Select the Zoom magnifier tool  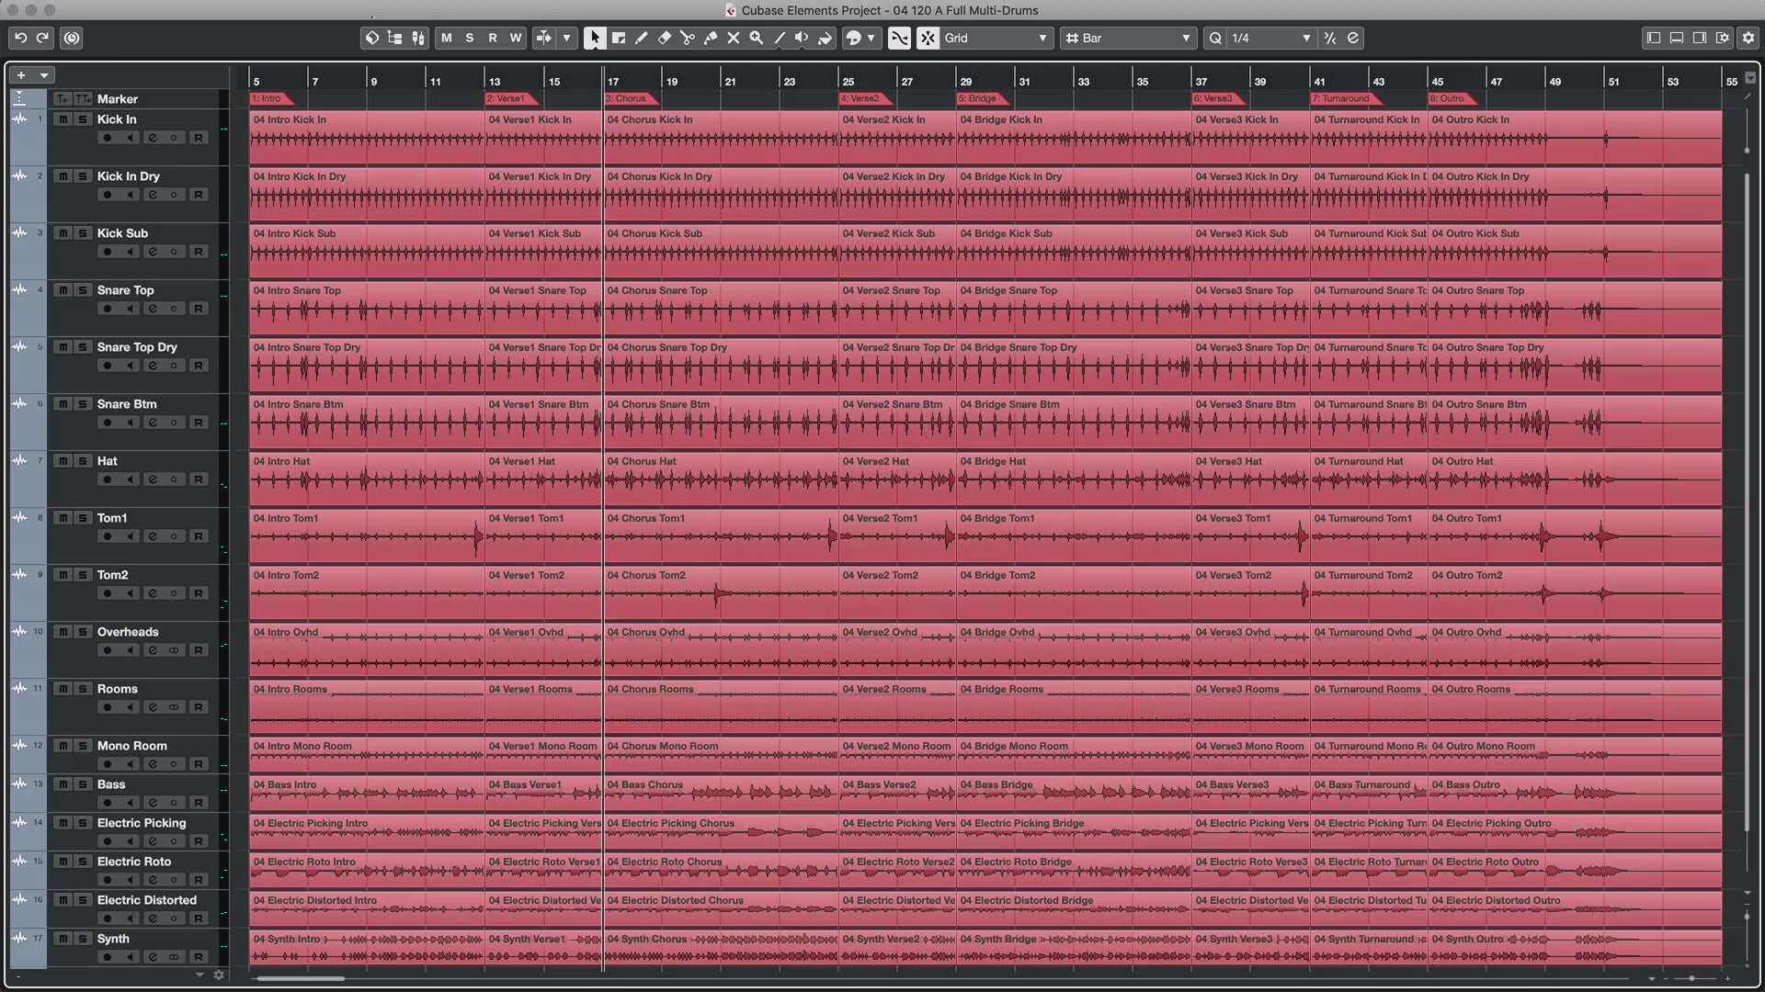(757, 38)
